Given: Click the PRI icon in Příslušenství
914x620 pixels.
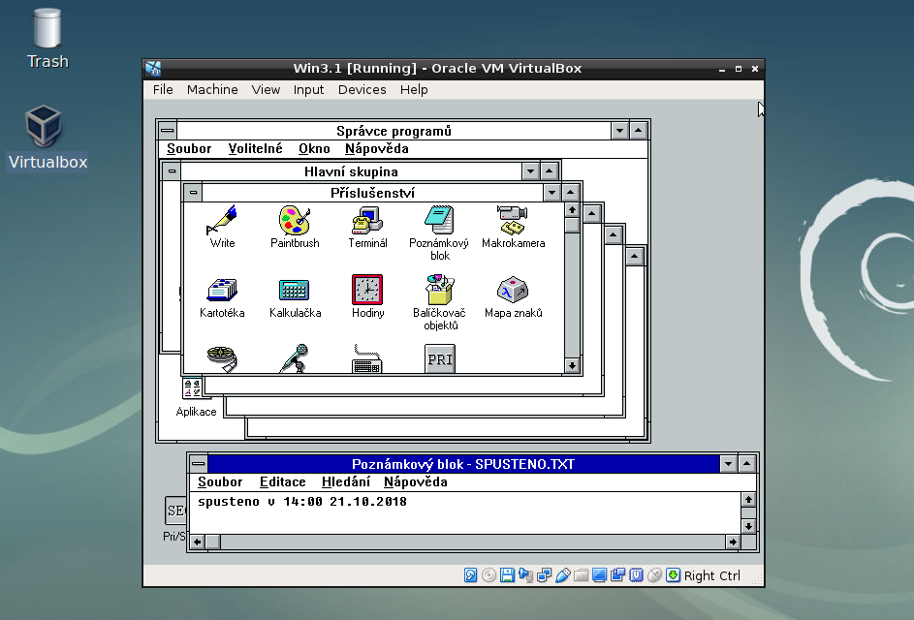Looking at the screenshot, I should click(x=440, y=358).
